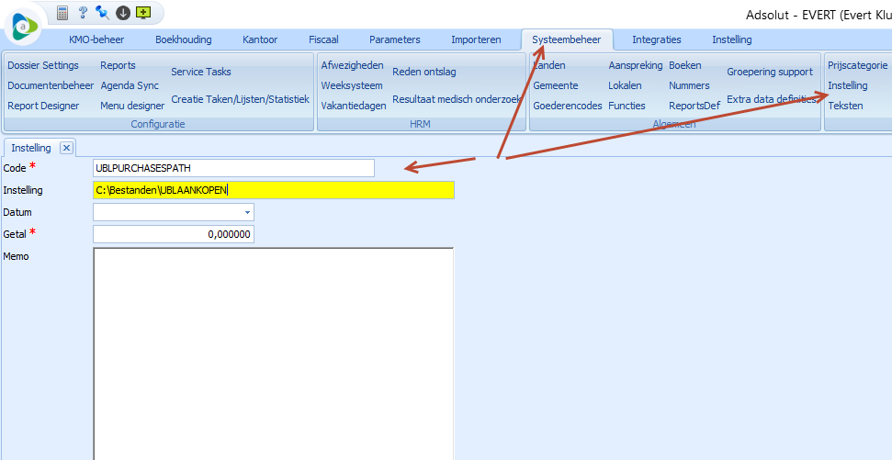Open Vakantiedagen in the HRM group
The width and height of the screenshot is (892, 460).
click(x=352, y=106)
